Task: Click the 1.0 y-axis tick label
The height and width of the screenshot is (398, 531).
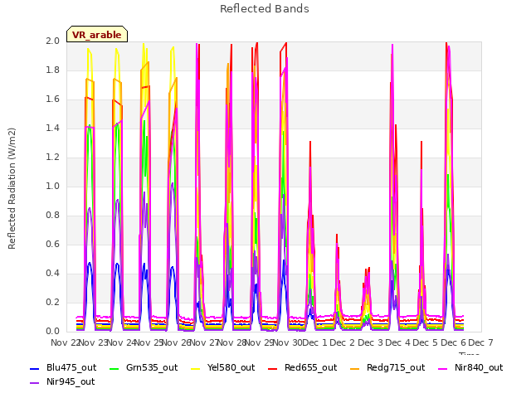Action: point(52,187)
